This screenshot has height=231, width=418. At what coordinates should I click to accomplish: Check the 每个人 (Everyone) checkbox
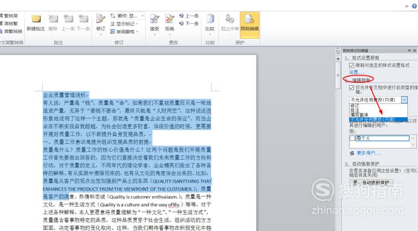(353, 138)
